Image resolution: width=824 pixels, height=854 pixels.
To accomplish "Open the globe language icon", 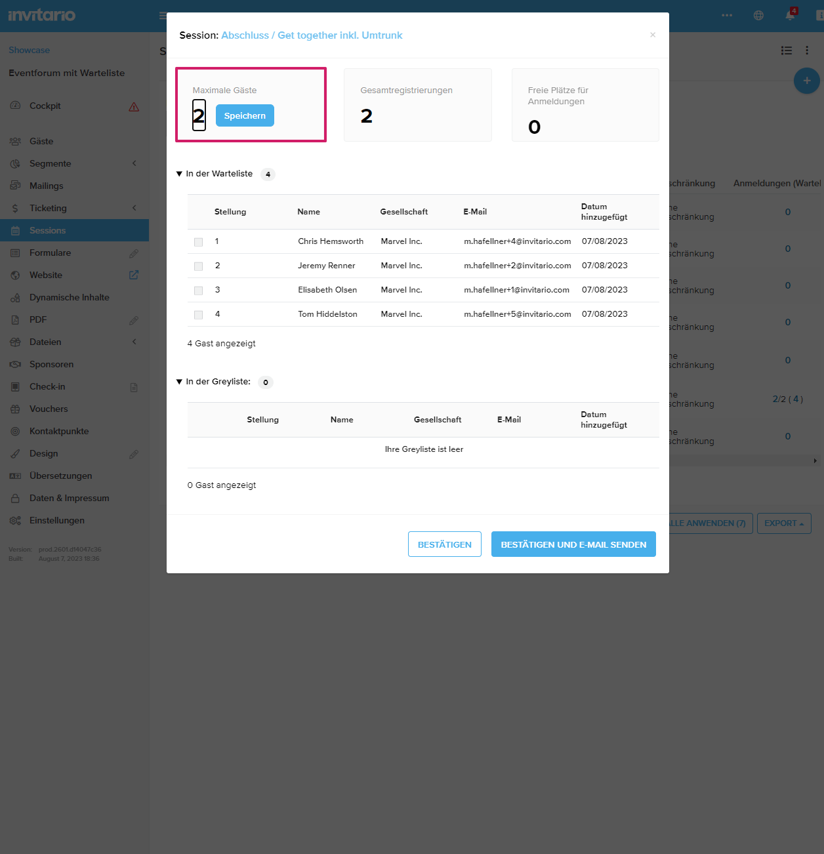I will click(758, 16).
